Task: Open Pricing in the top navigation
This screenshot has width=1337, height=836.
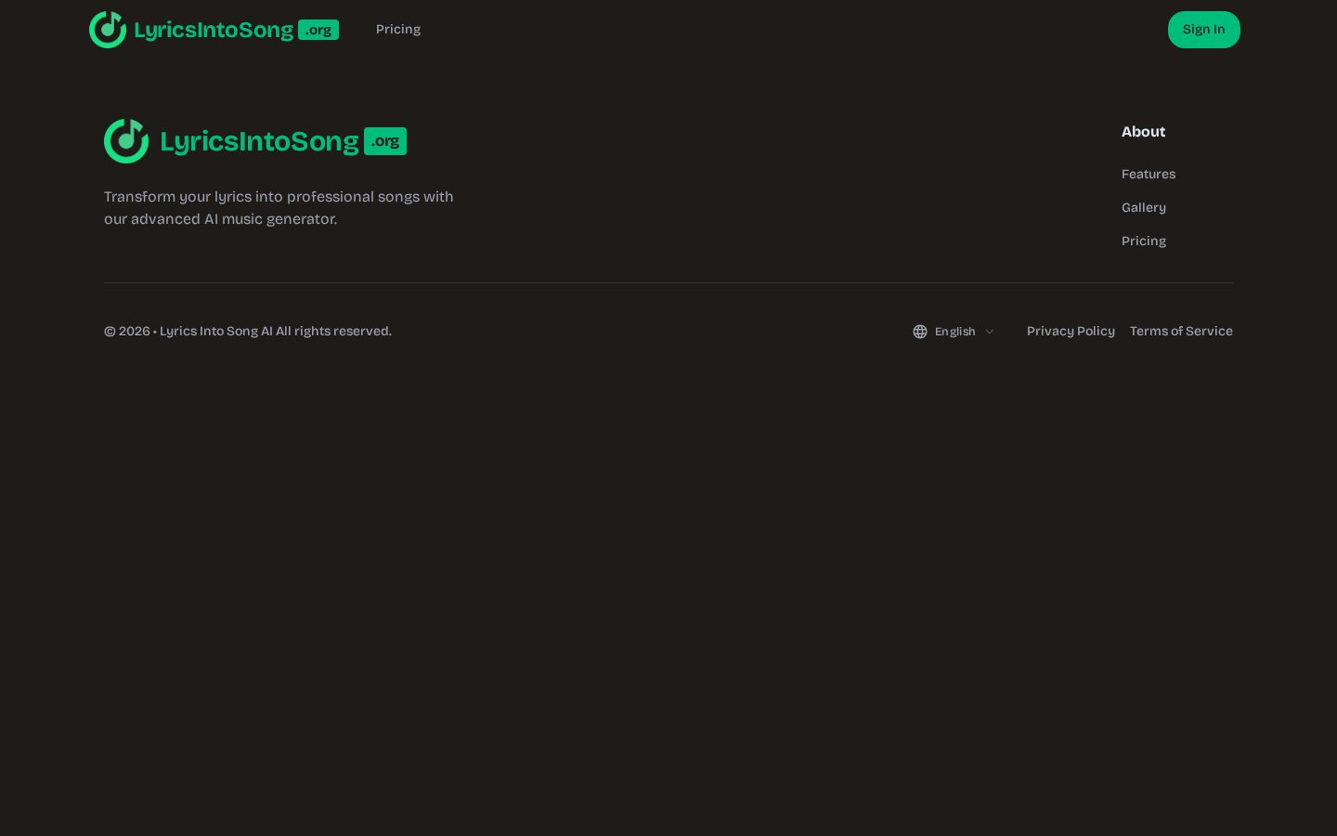Action: coord(398,30)
